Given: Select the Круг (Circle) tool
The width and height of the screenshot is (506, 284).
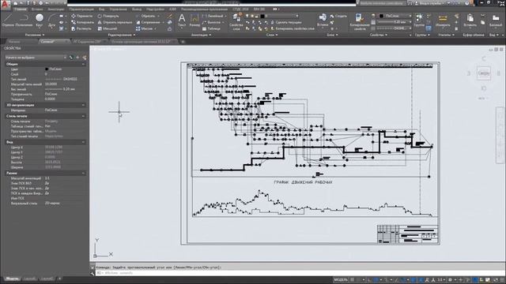Looking at the screenshot, I should pos(40,20).
